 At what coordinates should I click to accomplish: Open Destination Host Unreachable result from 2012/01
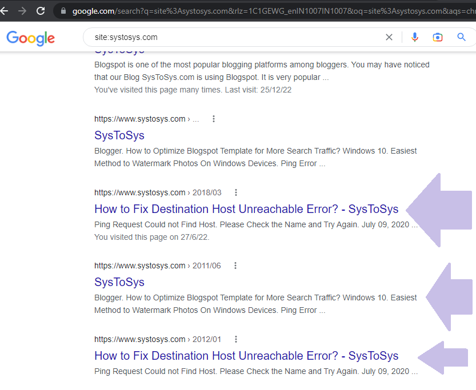coord(246,356)
